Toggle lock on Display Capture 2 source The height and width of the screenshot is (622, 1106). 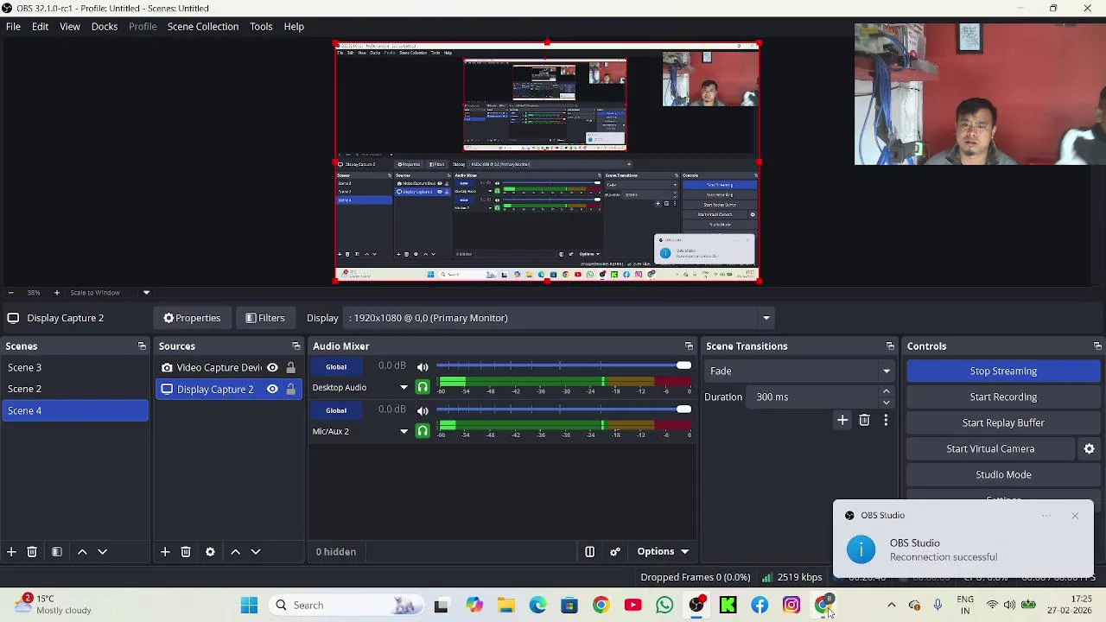pos(290,389)
